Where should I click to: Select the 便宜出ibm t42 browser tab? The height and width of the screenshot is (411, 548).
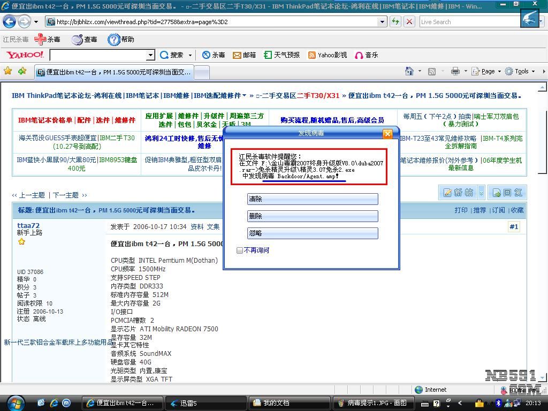pyautogui.click(x=113, y=72)
